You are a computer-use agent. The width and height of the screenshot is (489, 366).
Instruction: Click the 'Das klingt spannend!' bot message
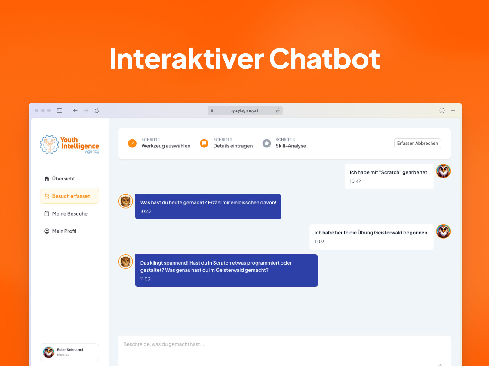pyautogui.click(x=226, y=271)
